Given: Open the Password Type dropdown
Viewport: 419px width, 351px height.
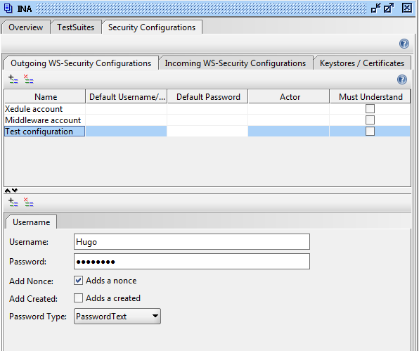Looking at the screenshot, I should point(117,317).
